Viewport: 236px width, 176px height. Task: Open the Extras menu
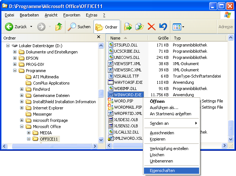click(91, 15)
